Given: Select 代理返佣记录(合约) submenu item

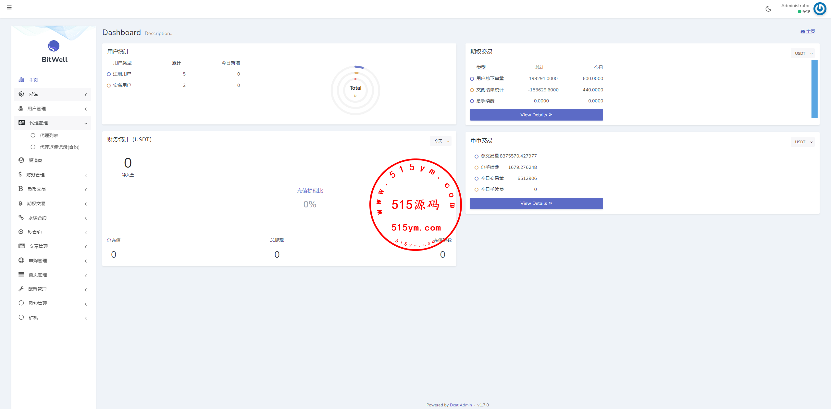Looking at the screenshot, I should click(x=59, y=147).
